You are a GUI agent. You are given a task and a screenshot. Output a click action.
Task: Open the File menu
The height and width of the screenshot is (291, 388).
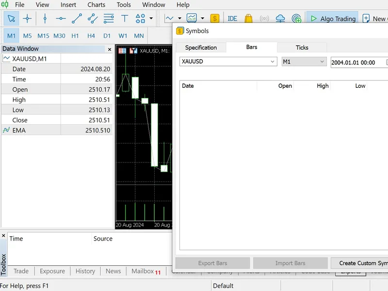(19, 5)
